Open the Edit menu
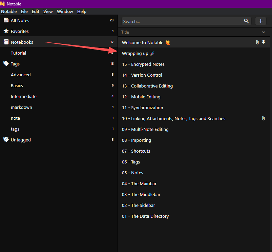272x252 pixels. [x=35, y=12]
